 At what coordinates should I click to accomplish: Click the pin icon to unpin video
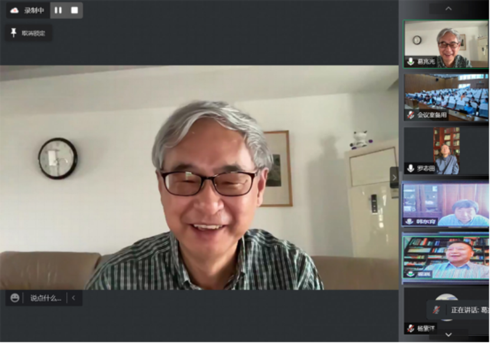click(x=14, y=33)
